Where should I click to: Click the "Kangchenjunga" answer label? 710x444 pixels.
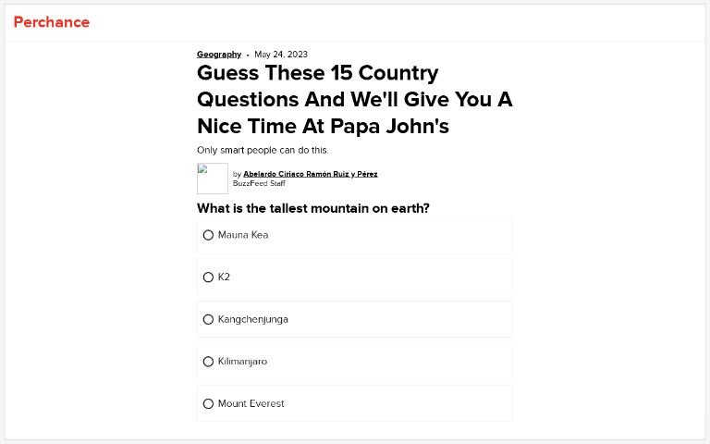pos(253,319)
